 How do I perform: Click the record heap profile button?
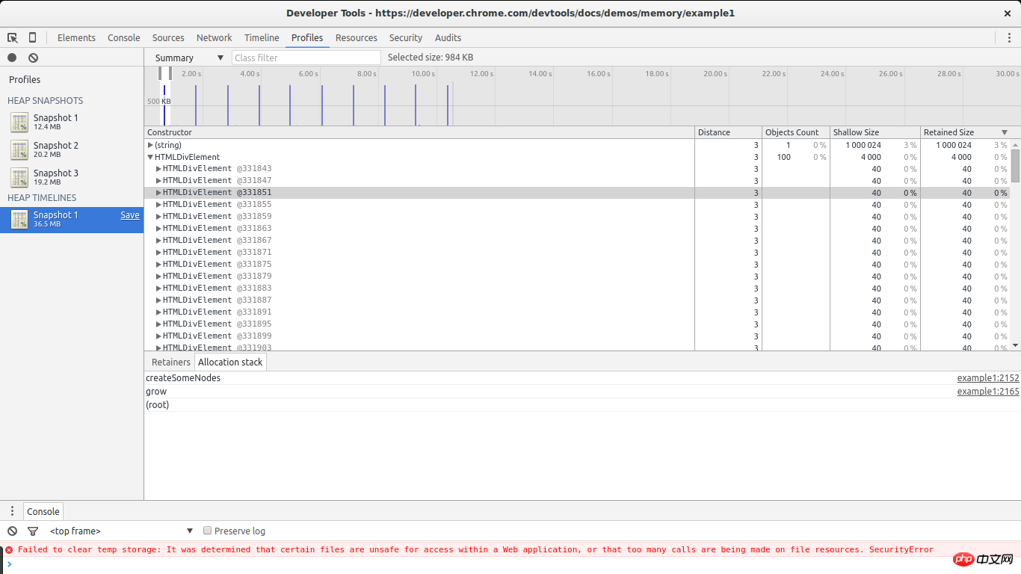(x=12, y=58)
